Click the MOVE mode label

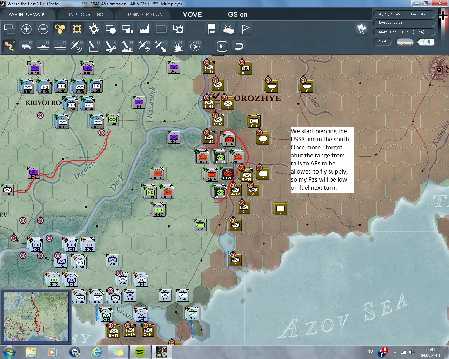click(192, 14)
